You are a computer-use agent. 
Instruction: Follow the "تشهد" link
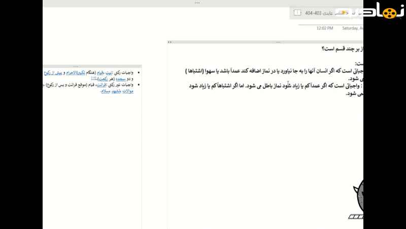click(116, 91)
